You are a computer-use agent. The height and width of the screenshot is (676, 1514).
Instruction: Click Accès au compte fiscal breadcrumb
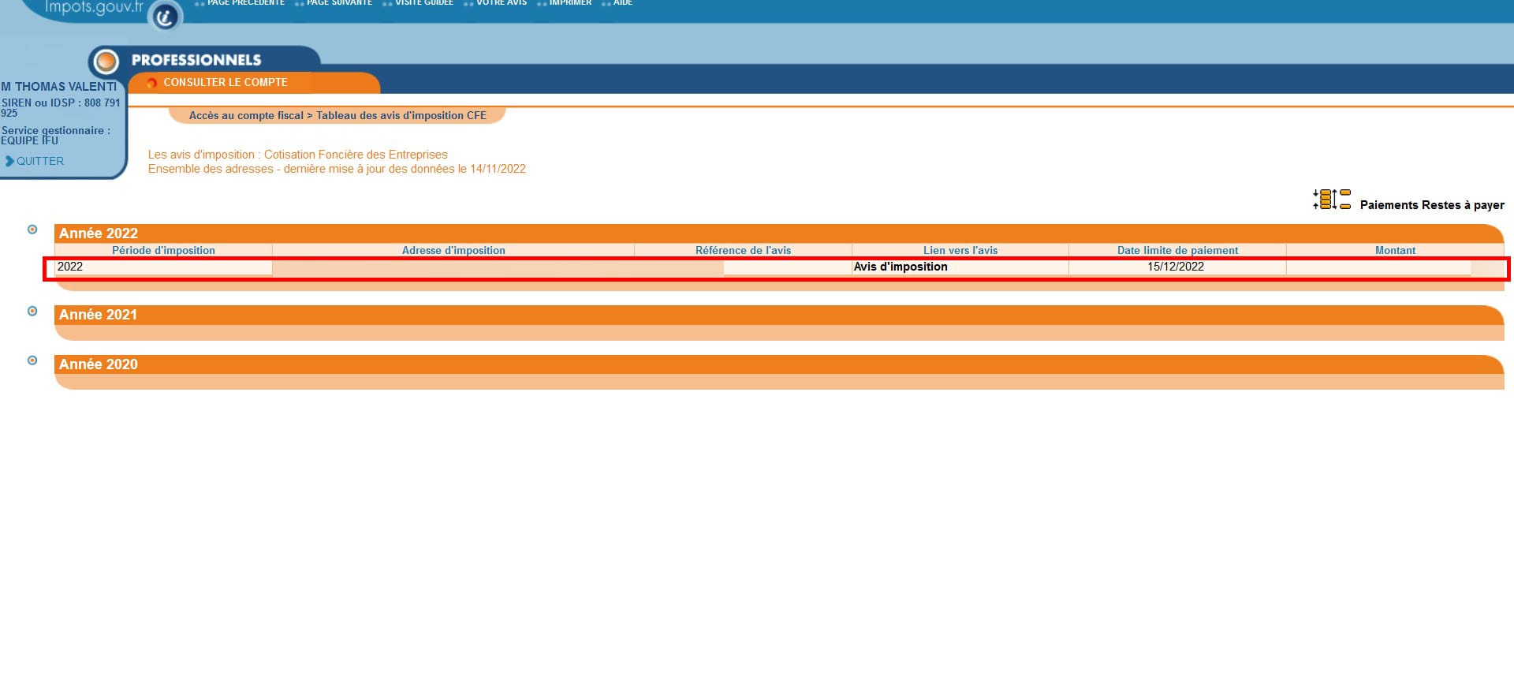pos(246,115)
